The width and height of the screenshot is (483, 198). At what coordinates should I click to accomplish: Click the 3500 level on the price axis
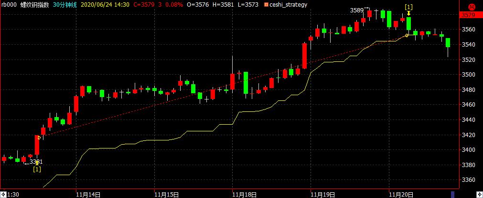(x=470, y=75)
